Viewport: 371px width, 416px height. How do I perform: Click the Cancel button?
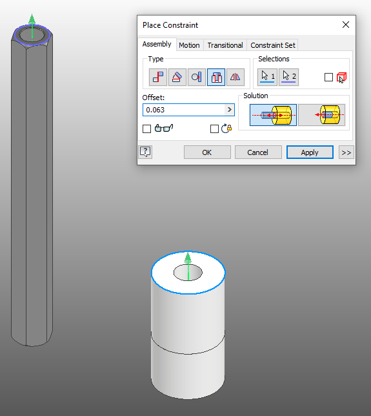coord(258,152)
